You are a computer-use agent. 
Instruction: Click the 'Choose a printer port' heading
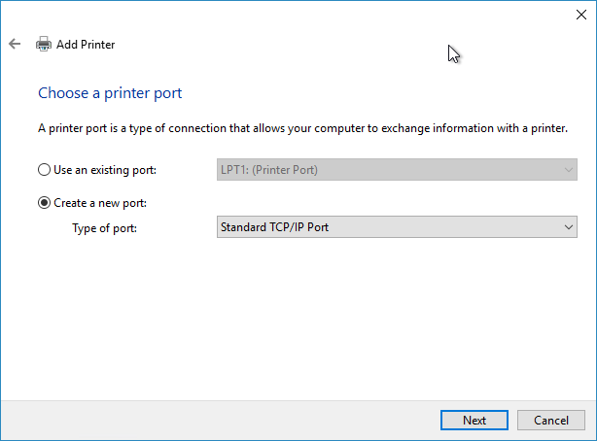(x=110, y=93)
